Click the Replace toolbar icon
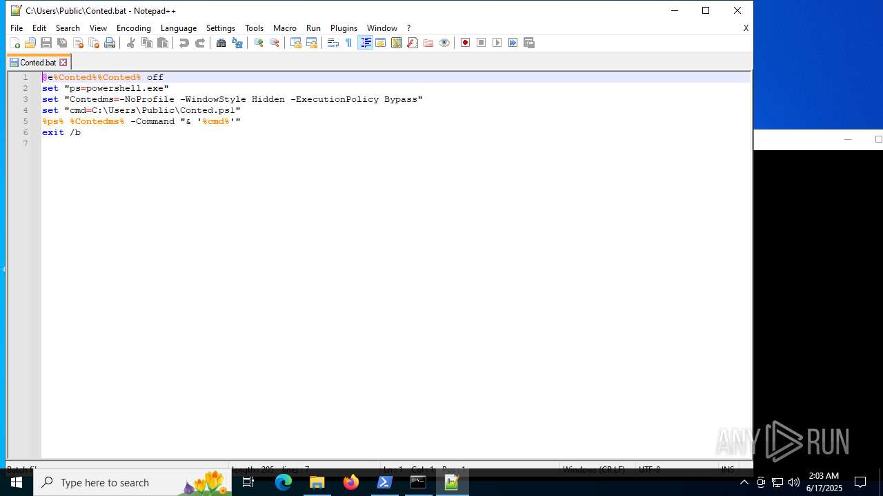Screen dimensions: 883x496 coord(237,43)
